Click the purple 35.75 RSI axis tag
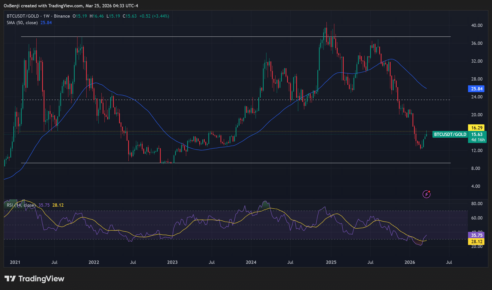The width and height of the screenshot is (492, 290). [x=476, y=235]
